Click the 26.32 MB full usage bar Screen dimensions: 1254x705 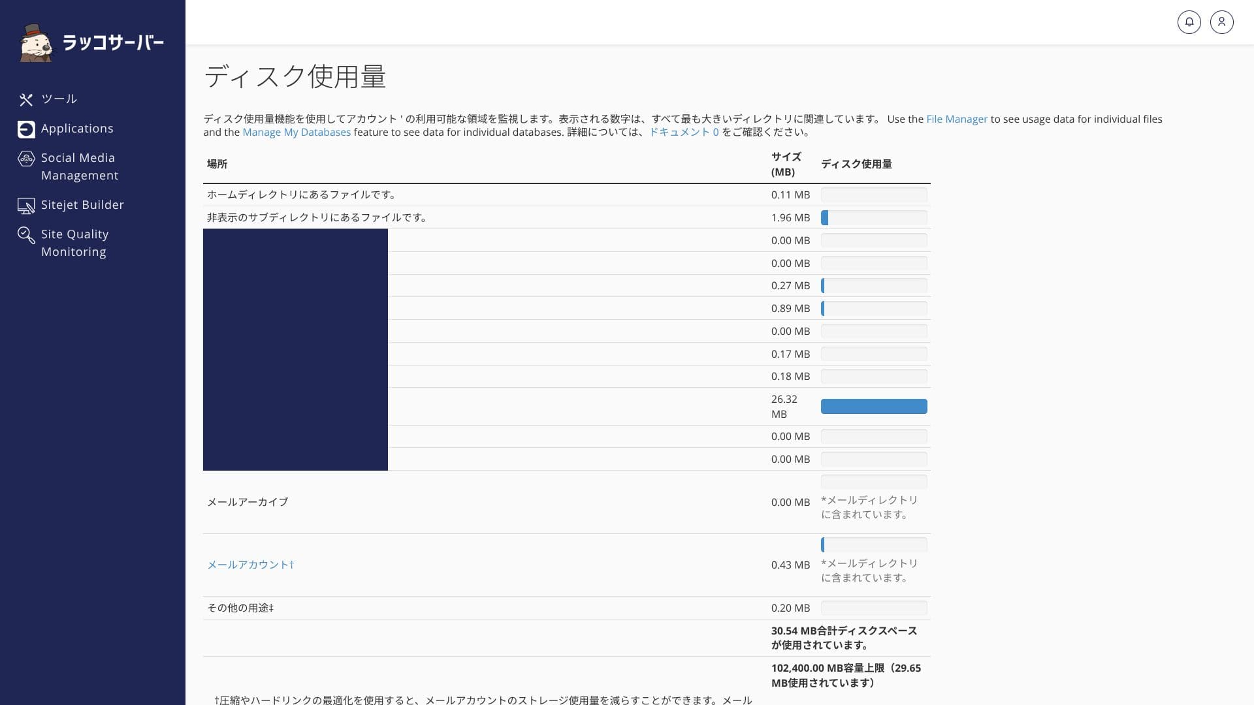coord(873,407)
